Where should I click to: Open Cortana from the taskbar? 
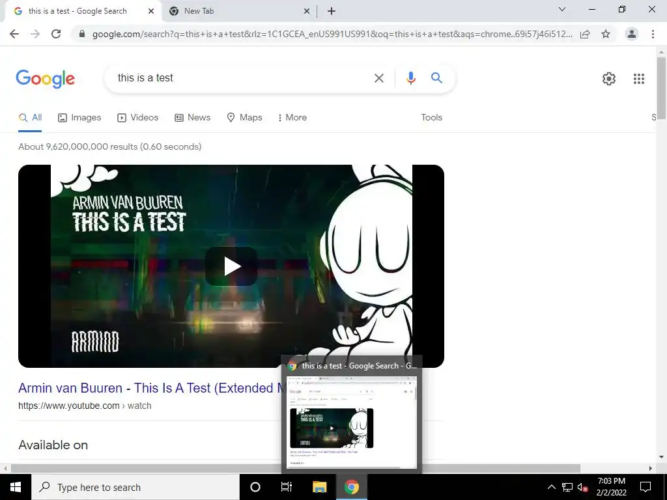[x=255, y=487]
